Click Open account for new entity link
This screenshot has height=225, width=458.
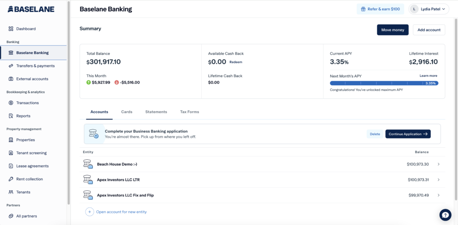121,212
